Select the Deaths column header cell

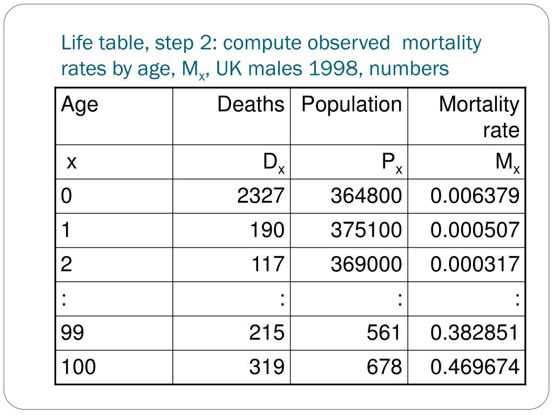[231, 116]
